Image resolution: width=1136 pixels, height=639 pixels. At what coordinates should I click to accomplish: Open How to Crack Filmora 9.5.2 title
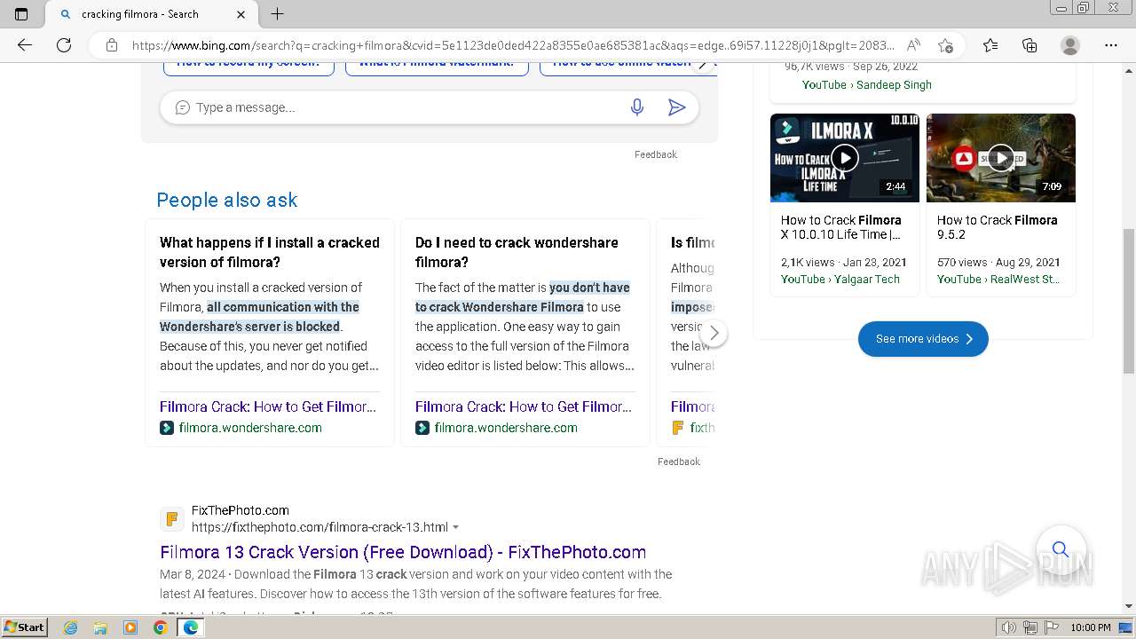[998, 227]
